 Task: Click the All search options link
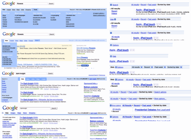99,13
